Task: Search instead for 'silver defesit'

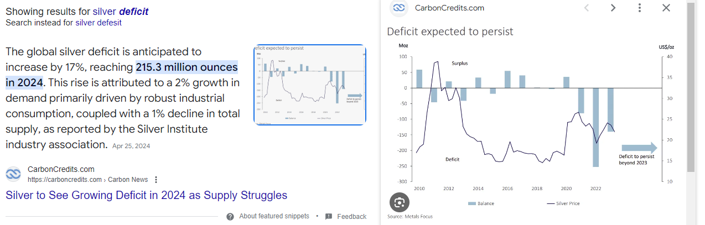Action: [99, 23]
